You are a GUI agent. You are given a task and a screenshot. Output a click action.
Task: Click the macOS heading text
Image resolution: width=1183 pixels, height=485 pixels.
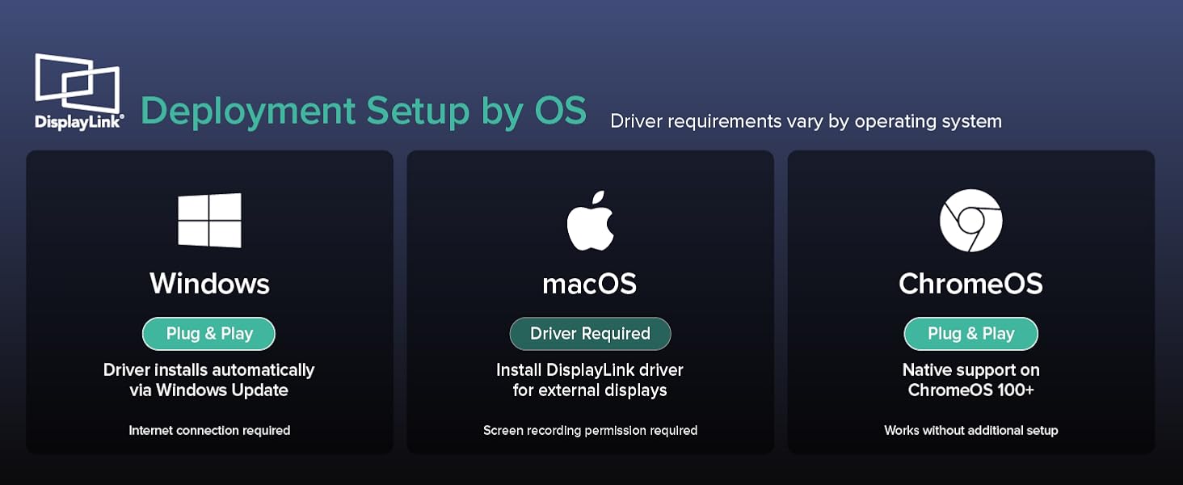590,284
